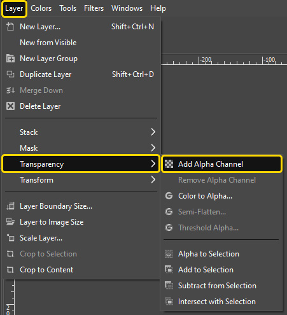
Task: Click the New Layer Group folder icon
Action: (x=10, y=59)
